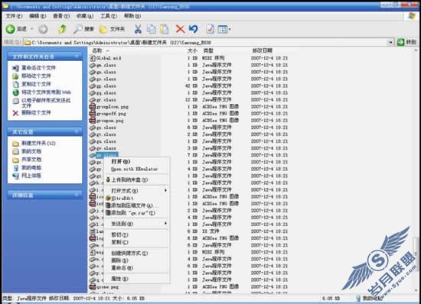The height and width of the screenshot is (304, 421).
Task: Choose Properties in the context menu
Action: tap(119, 279)
